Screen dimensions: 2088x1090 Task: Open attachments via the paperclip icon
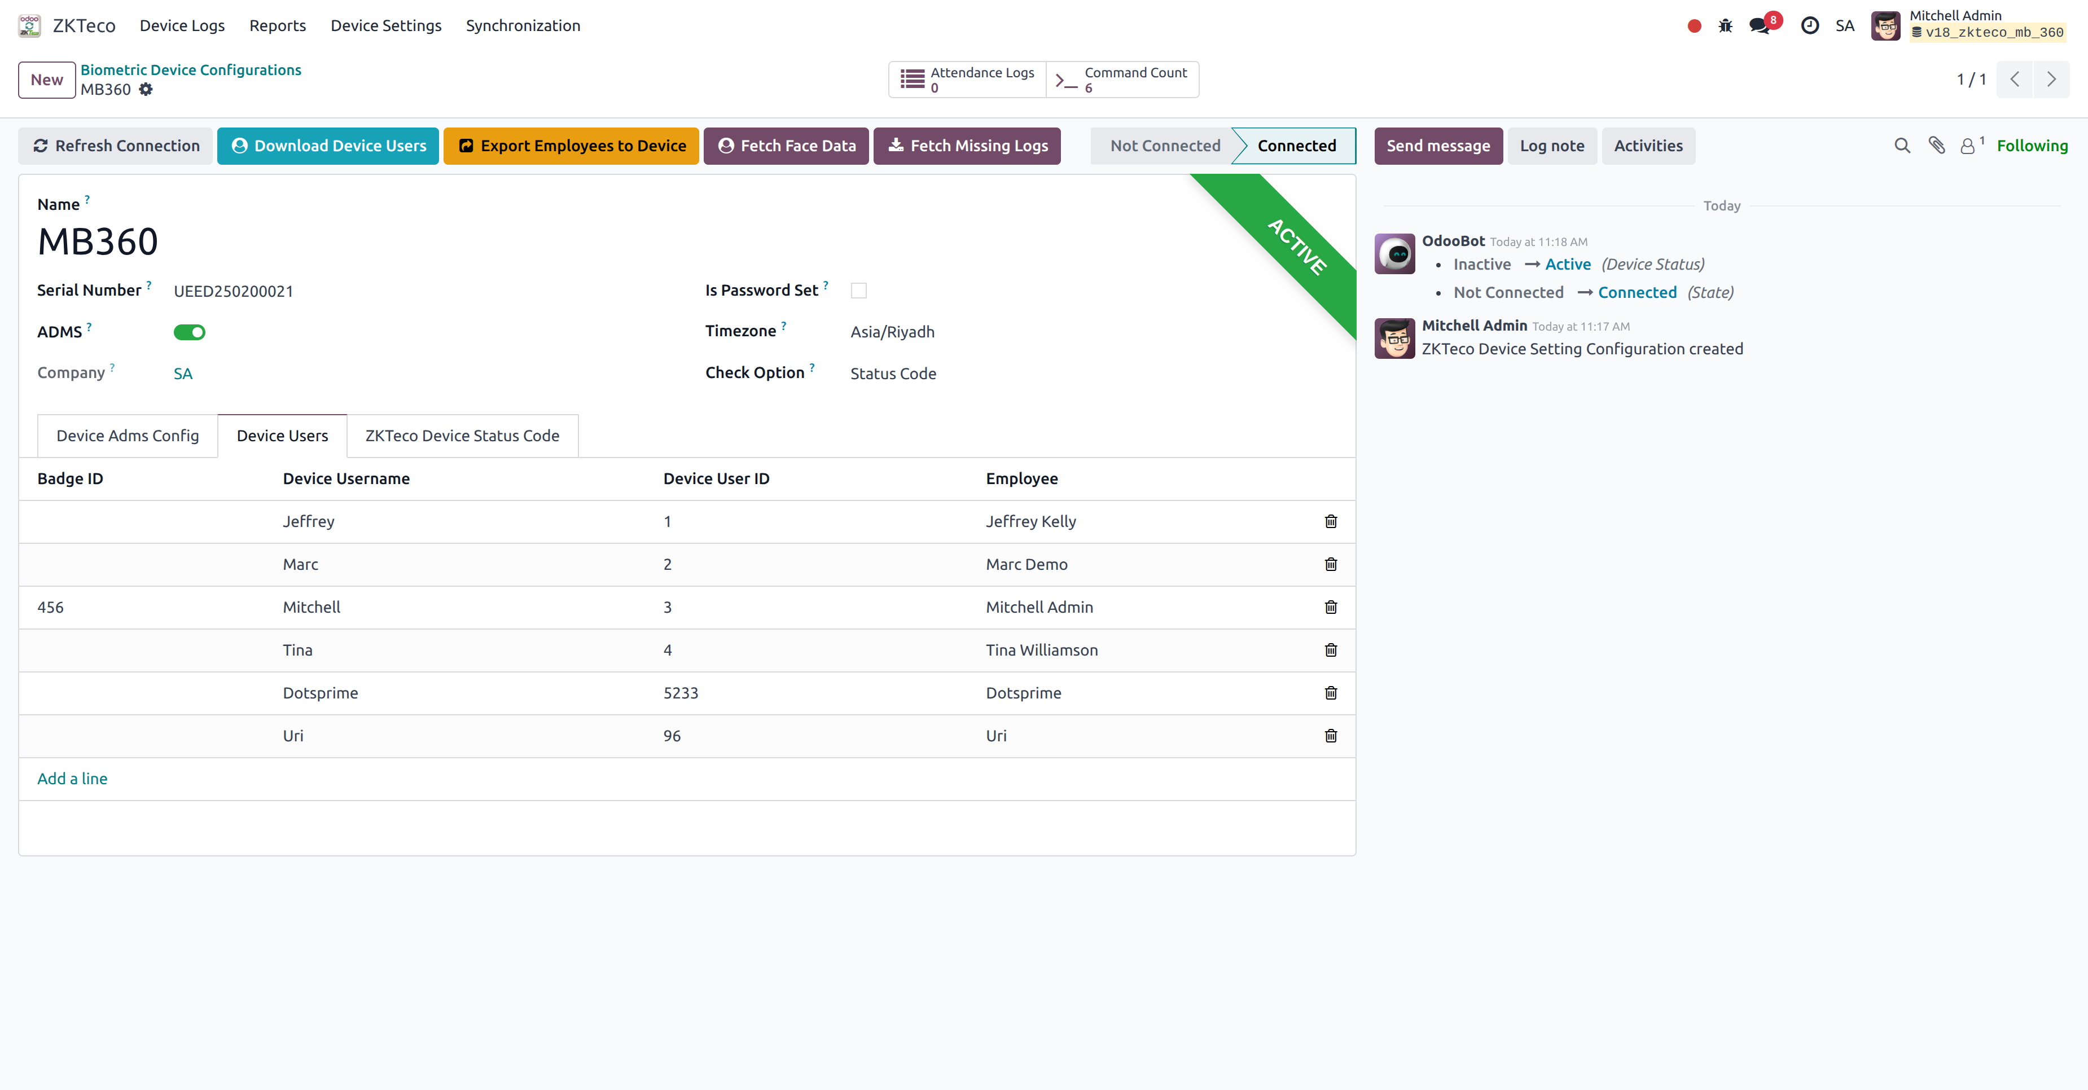coord(1937,146)
